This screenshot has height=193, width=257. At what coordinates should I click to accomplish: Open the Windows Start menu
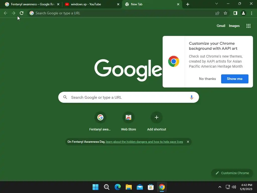coord(95,187)
